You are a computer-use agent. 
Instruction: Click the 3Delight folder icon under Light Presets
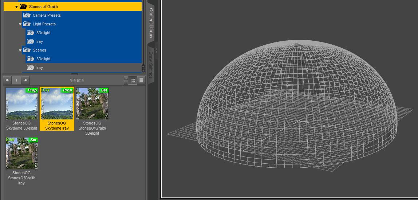tap(30, 33)
